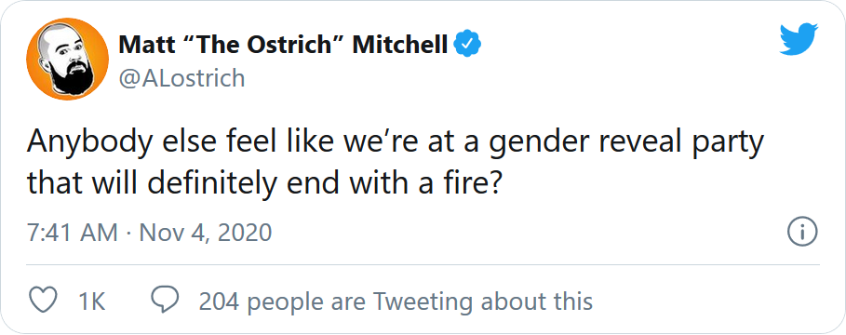Open "204 people are Tweeting about this"
This screenshot has width=846, height=335.
[396, 301]
